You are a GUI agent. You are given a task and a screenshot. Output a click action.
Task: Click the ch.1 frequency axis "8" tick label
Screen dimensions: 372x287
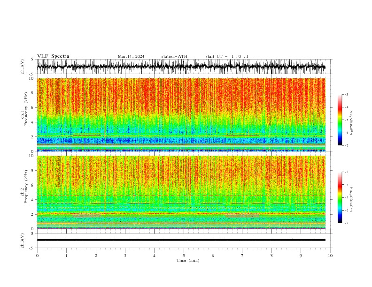click(32, 93)
